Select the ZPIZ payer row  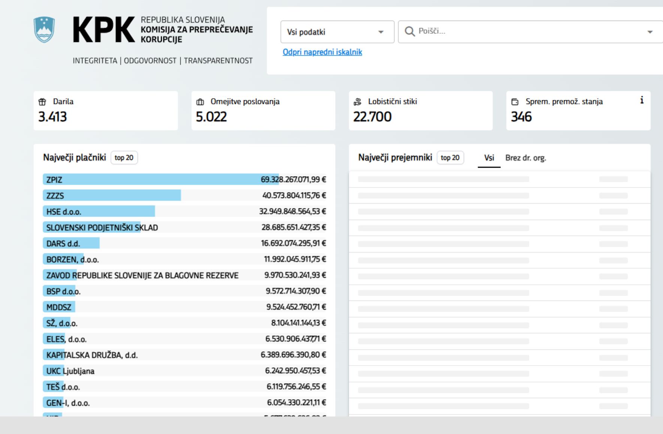[x=184, y=179]
